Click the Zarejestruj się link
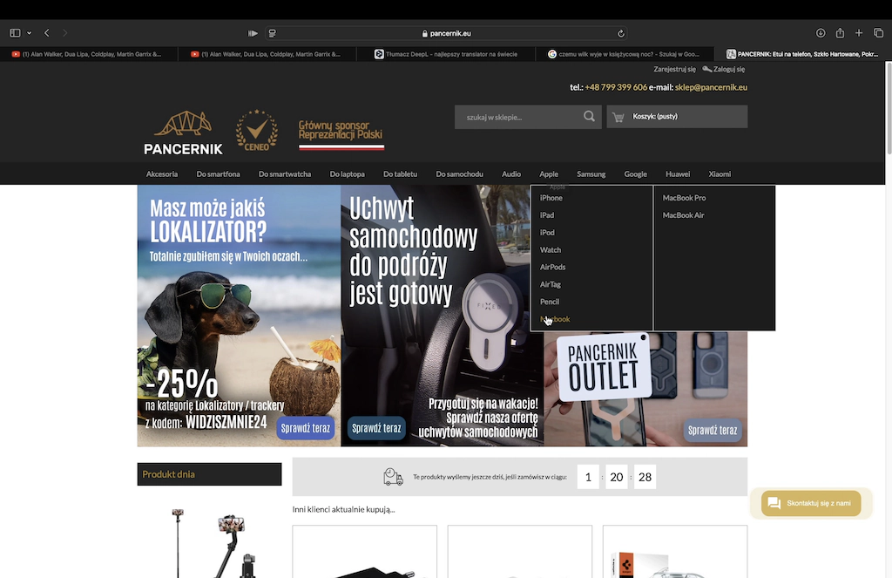The image size is (892, 578). (x=675, y=69)
